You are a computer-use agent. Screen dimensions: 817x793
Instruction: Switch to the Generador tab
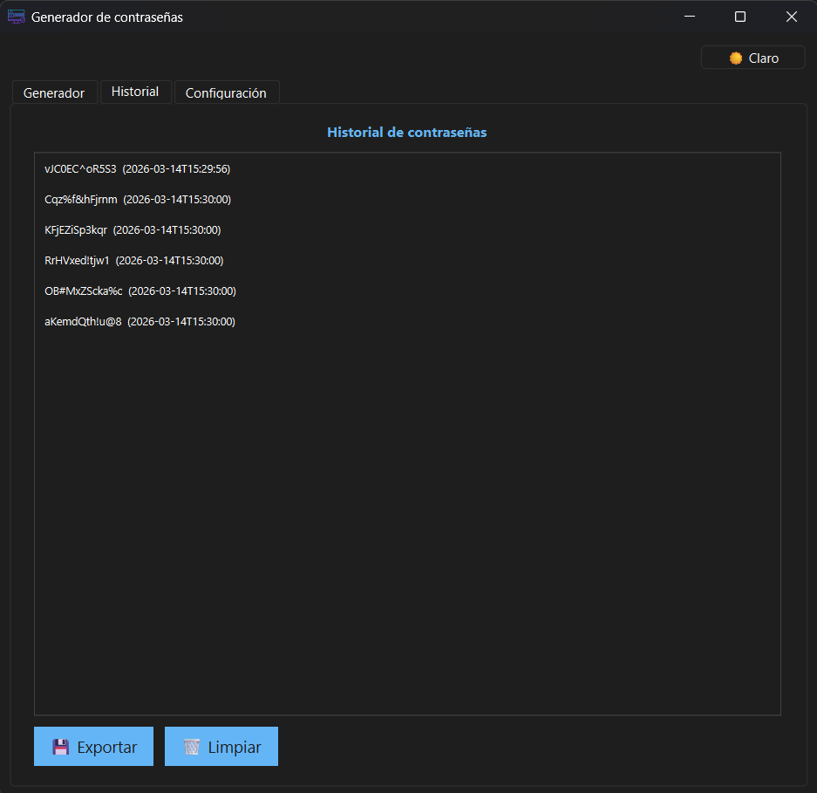coord(54,93)
